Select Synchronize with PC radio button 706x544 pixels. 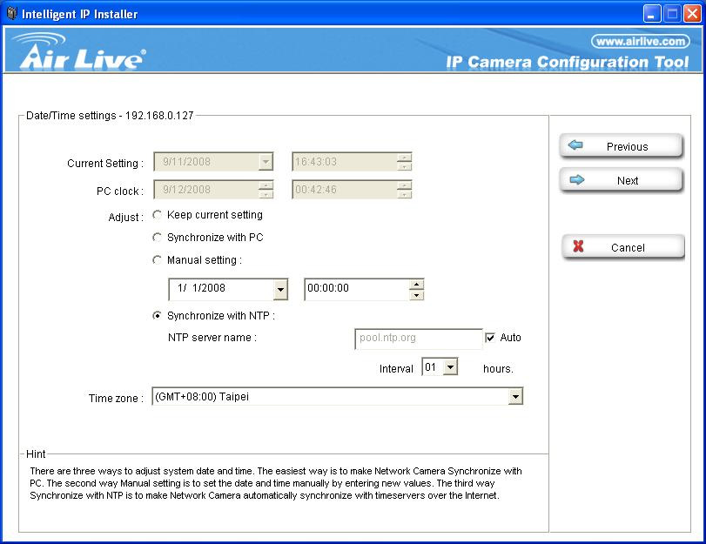point(158,238)
